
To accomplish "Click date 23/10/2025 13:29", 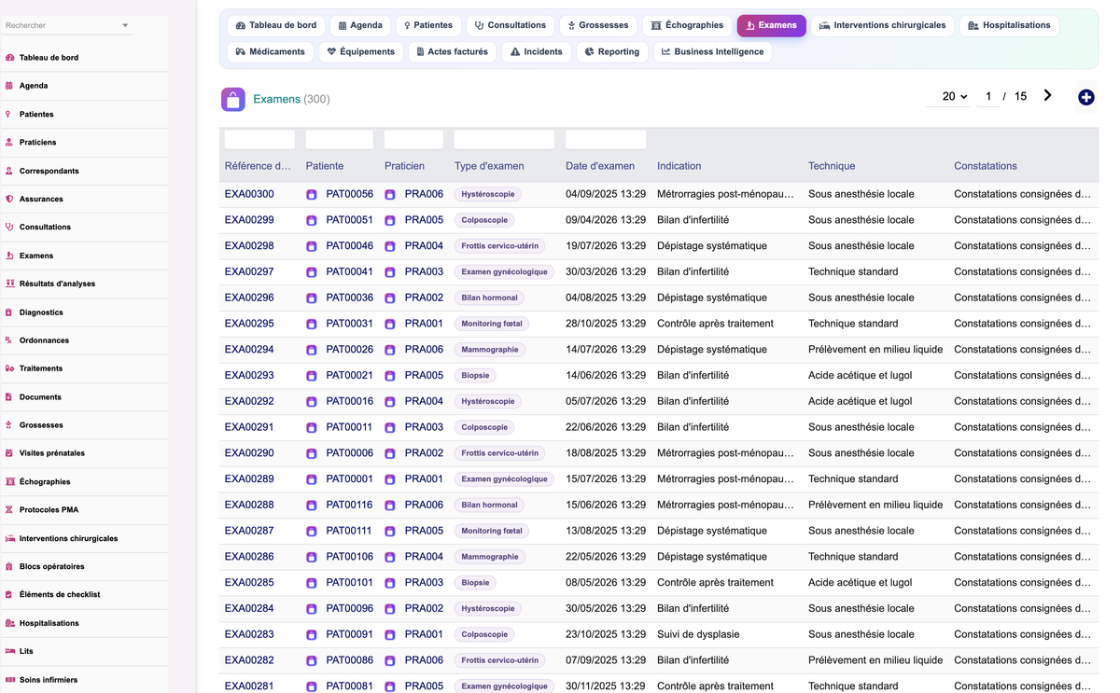I will tap(606, 634).
